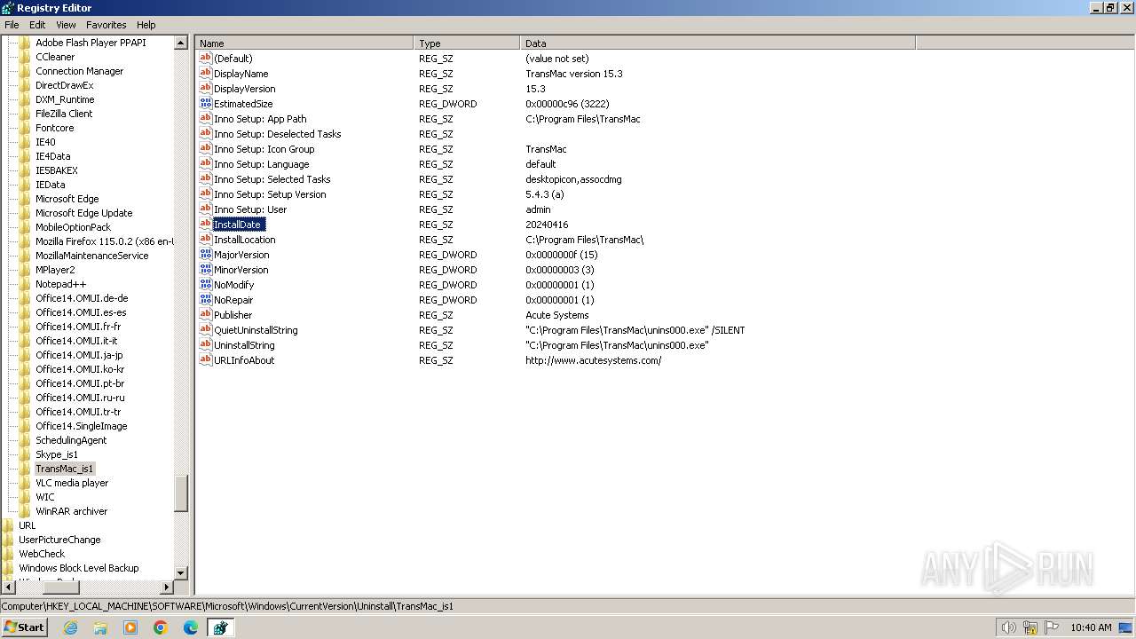Click the UninstallString value icon
This screenshot has width=1136, height=639.
tap(205, 345)
